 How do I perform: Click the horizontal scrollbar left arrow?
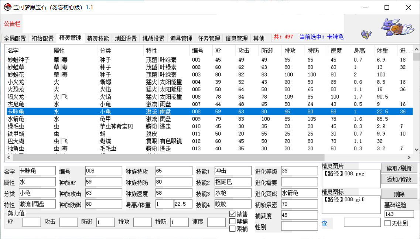(x=9, y=157)
